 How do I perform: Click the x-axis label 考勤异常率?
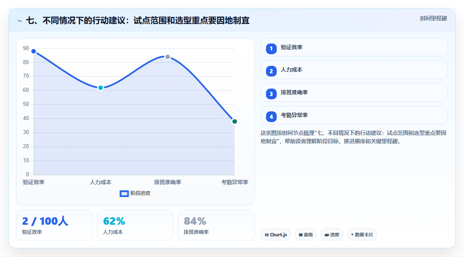point(234,182)
